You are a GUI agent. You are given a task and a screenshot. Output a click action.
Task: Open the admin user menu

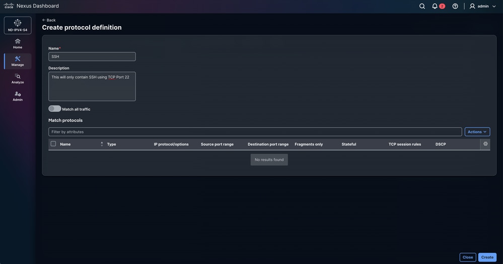click(x=482, y=6)
